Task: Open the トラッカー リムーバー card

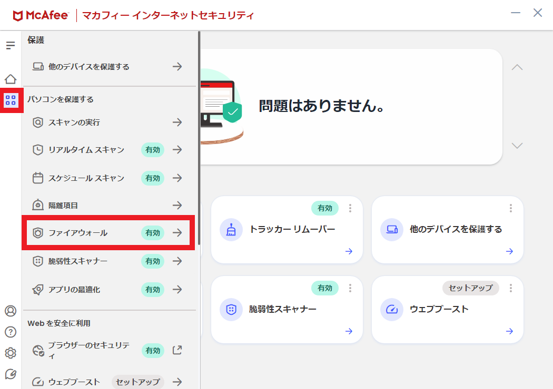Action: pos(287,230)
